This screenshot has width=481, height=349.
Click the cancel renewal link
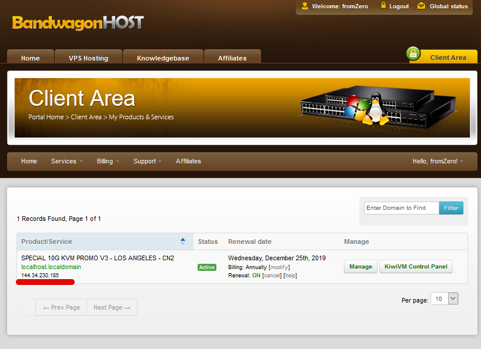point(272,276)
